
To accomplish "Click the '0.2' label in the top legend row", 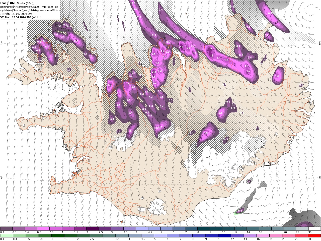I will pos(2,232).
